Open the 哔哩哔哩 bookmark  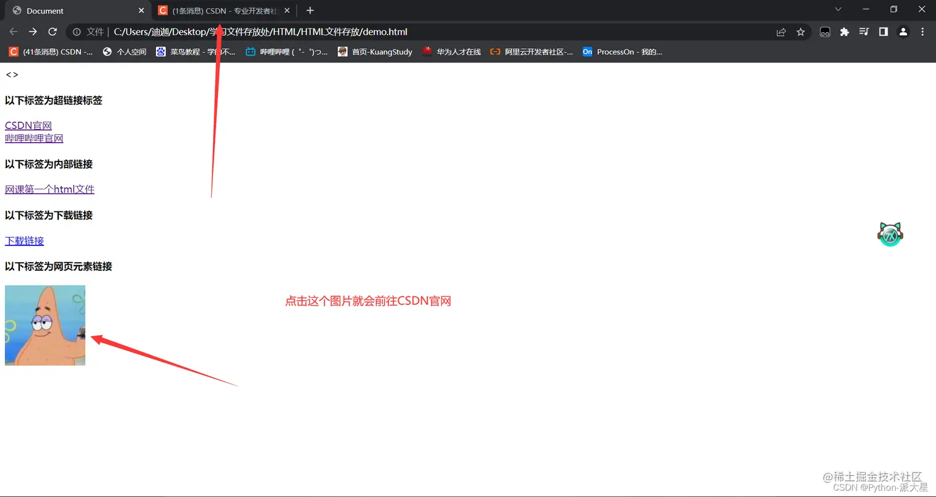[x=287, y=52]
